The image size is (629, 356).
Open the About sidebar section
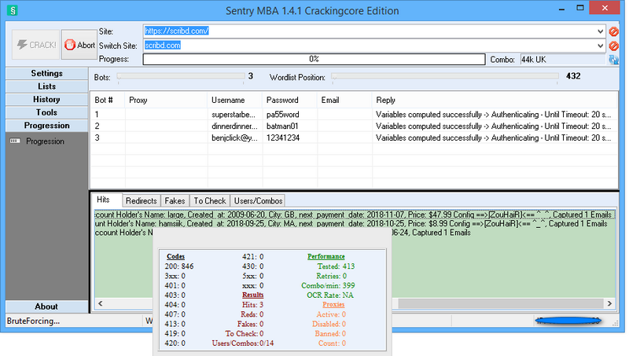[47, 306]
